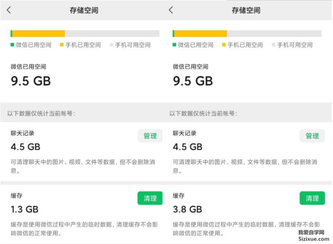
Task: Click 以下数据仅统计当前帐号 text in right screenshot
Action: pos(203,113)
